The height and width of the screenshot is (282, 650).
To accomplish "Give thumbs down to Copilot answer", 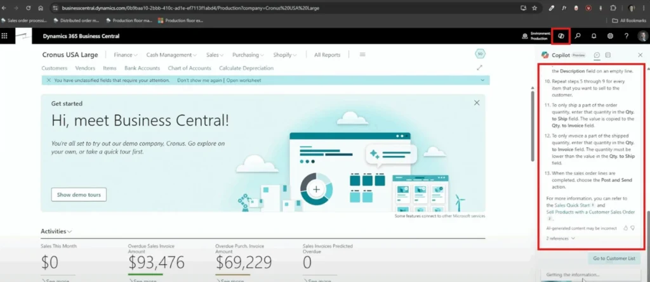I will coord(633,228).
